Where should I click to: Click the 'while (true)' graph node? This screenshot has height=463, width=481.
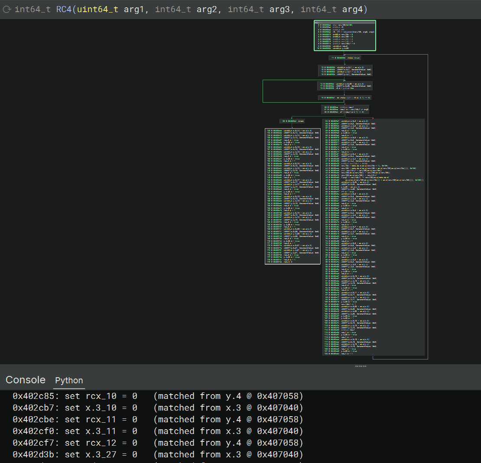click(344, 57)
